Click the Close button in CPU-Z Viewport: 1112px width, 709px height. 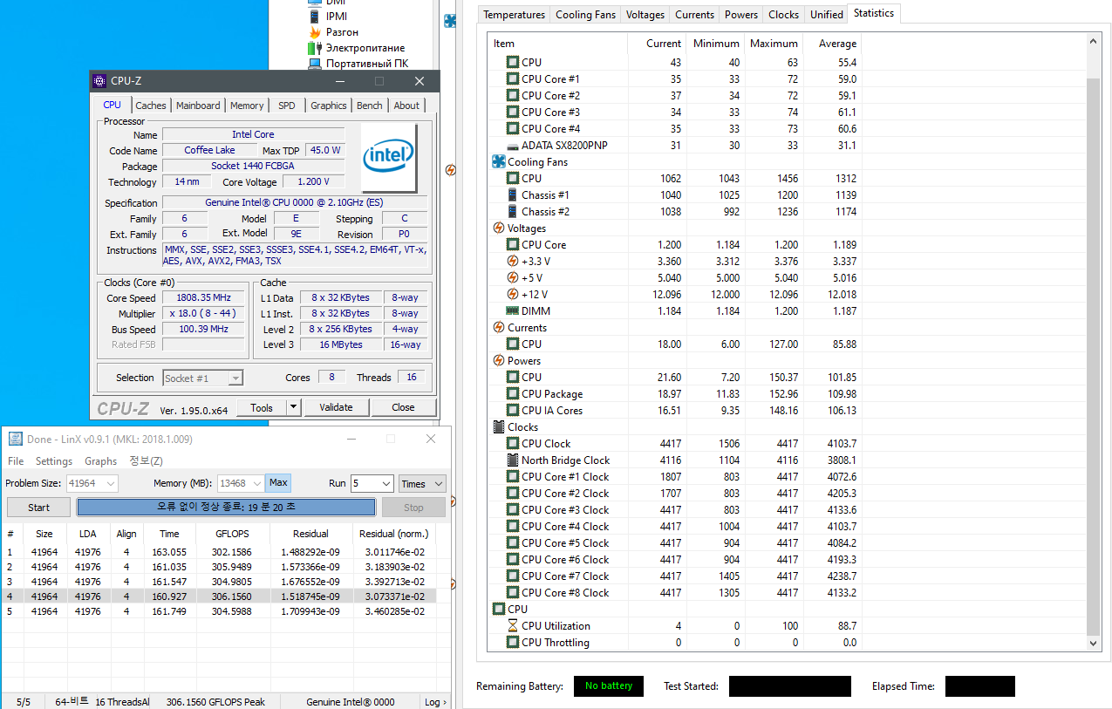pos(404,407)
